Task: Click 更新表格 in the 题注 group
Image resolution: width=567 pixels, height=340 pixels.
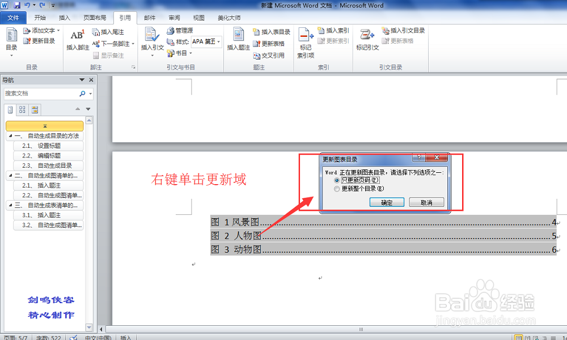Action: [x=269, y=44]
